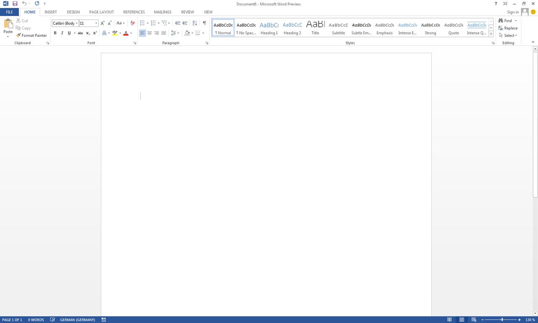The image size is (538, 323).
Task: Open the PAGE LAYOUT tab
Action: click(x=101, y=12)
